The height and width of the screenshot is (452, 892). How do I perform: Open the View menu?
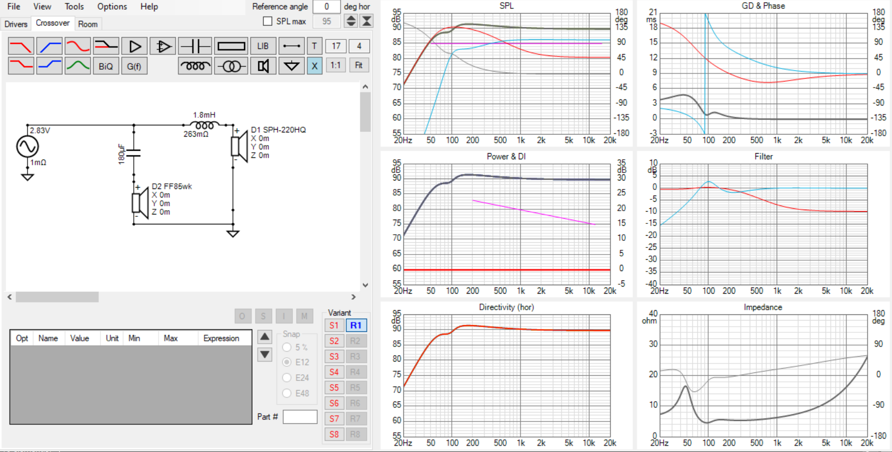42,7
